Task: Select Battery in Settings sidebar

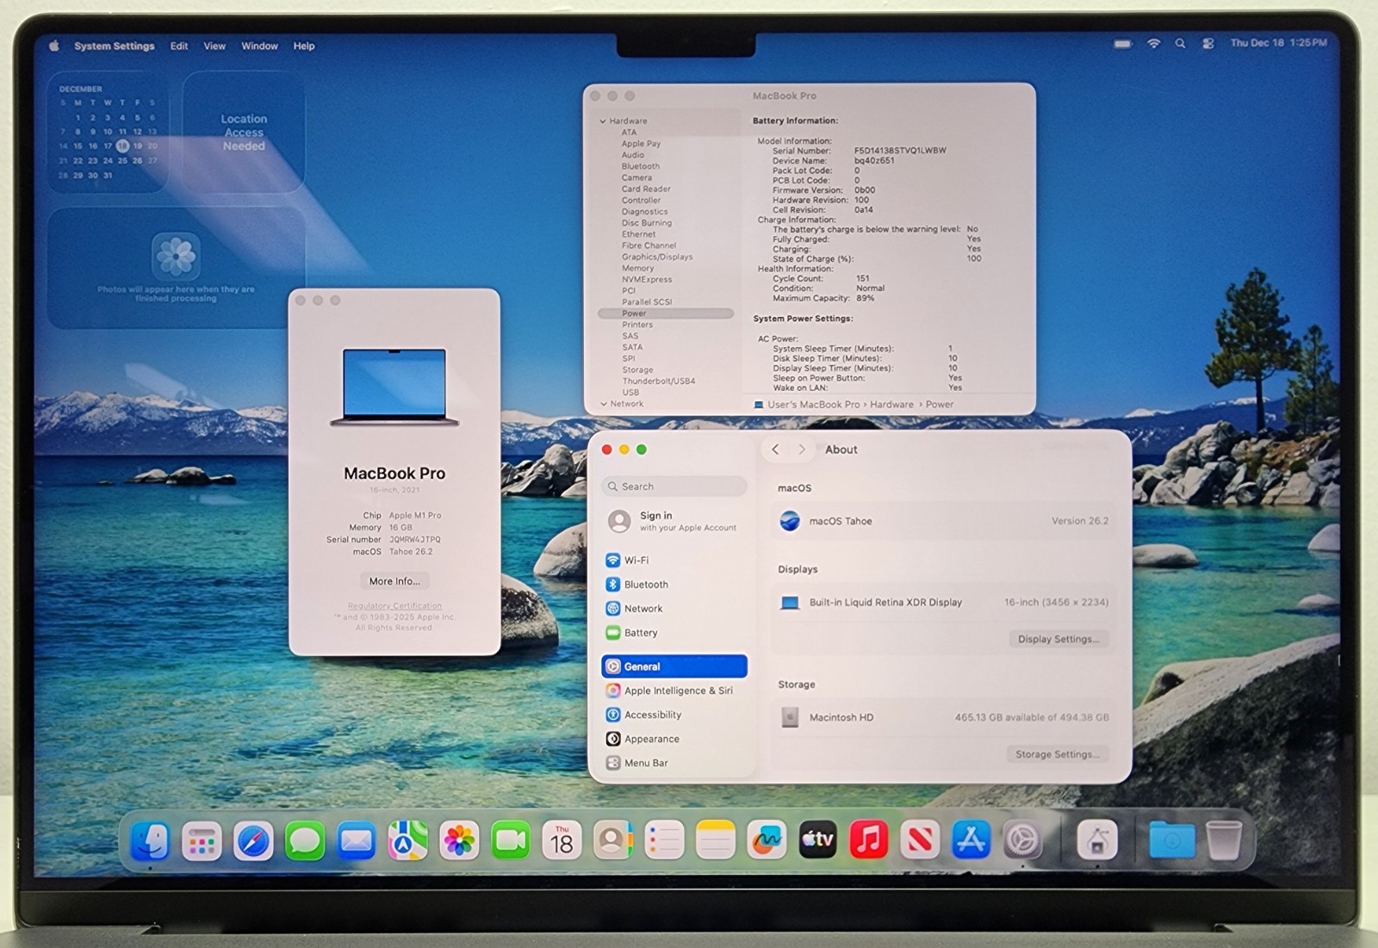Action: tap(674, 632)
